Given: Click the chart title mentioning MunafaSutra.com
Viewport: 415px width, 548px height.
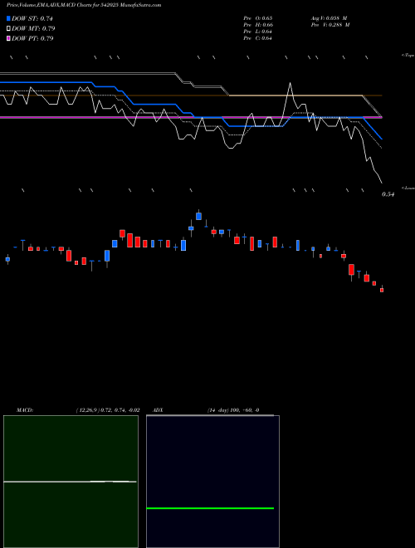Looking at the screenshot, I should click(84, 5).
